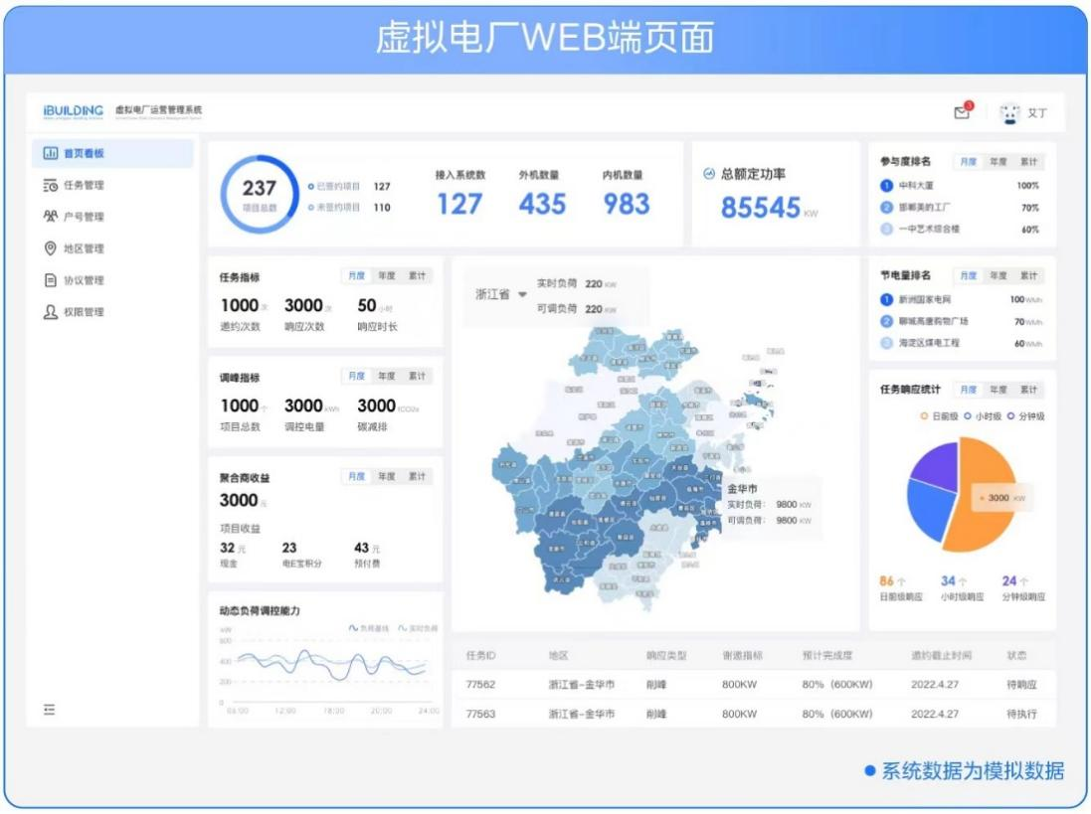The image size is (1091, 814).
Task: Click 待响应 status in row 77562
Action: pyautogui.click(x=1021, y=684)
